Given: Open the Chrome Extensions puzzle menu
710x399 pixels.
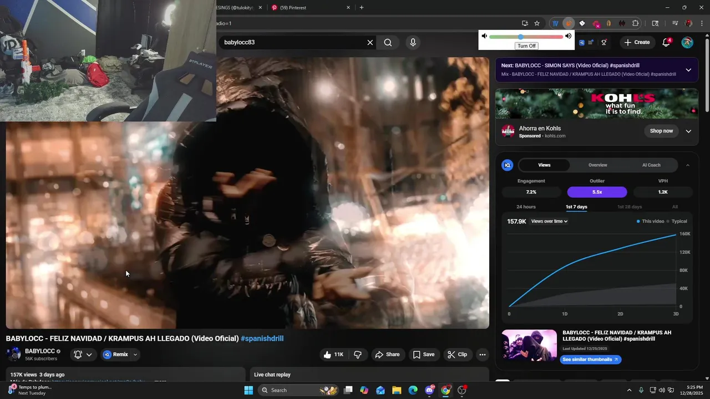Looking at the screenshot, I should click(x=636, y=23).
